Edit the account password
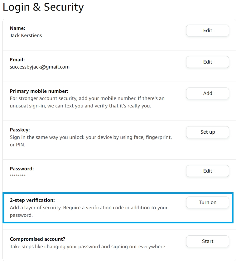The width and height of the screenshot is (236, 261). point(207,171)
